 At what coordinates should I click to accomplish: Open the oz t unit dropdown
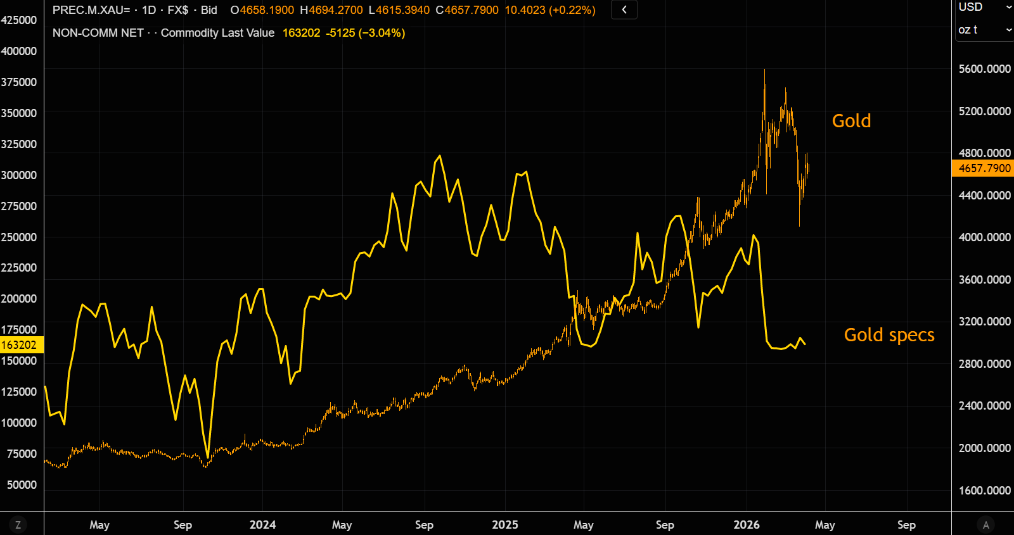coord(984,30)
